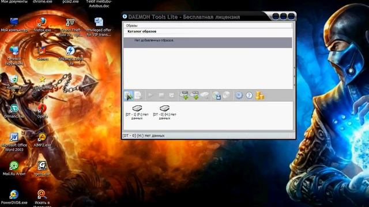369x207 pixels.
Task: Add a SCSI virtual drive
Action: [195, 95]
